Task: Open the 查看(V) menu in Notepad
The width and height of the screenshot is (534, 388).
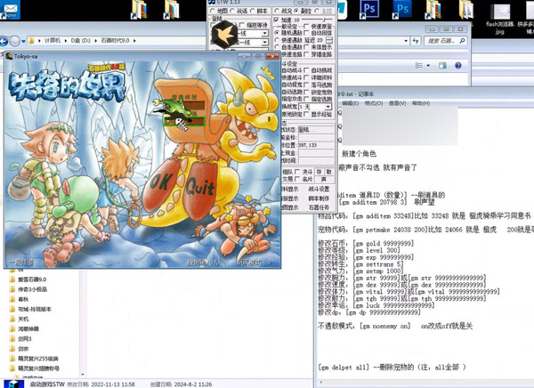Action: pyautogui.click(x=397, y=103)
